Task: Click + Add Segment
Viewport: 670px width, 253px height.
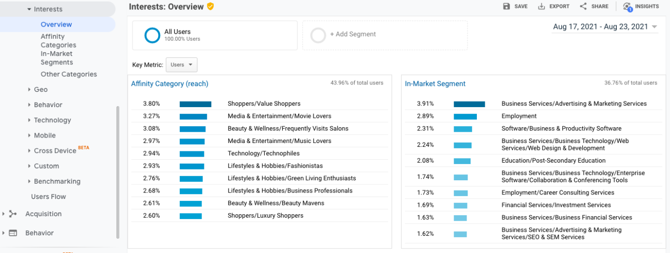Action: 353,34
